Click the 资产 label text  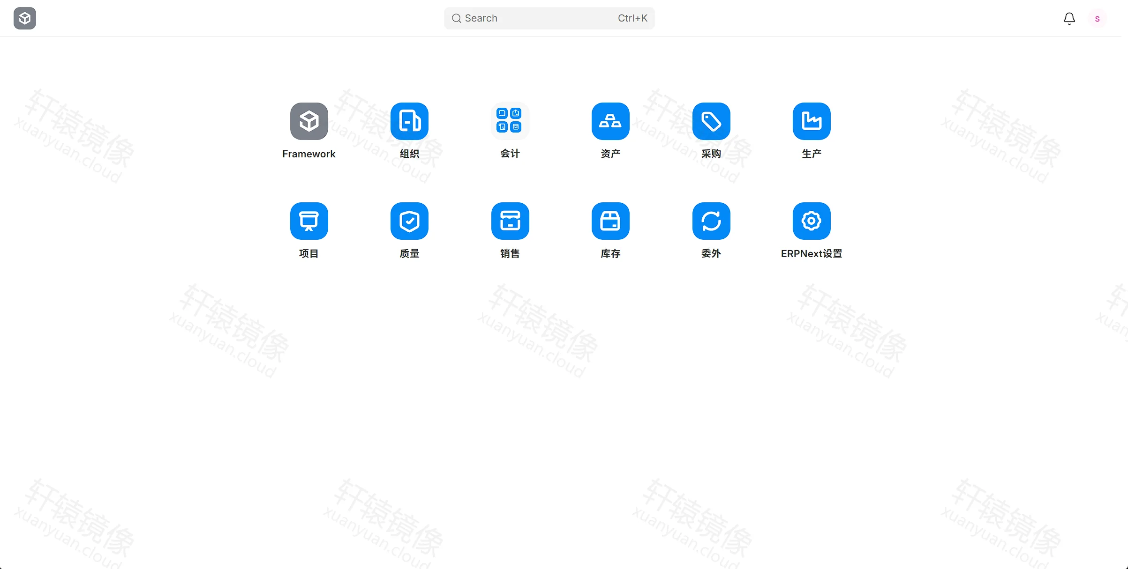[610, 154]
